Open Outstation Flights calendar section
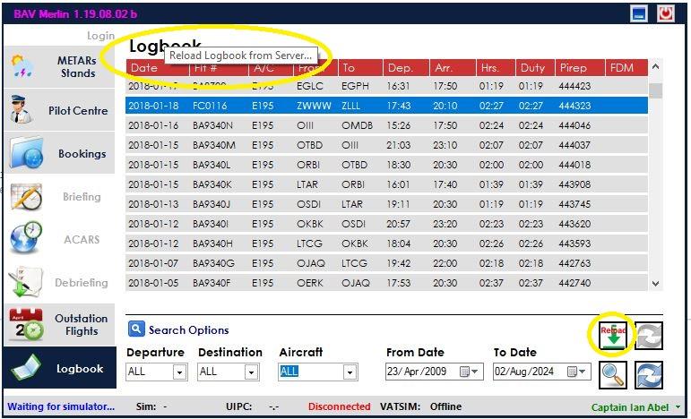 [x=59, y=325]
